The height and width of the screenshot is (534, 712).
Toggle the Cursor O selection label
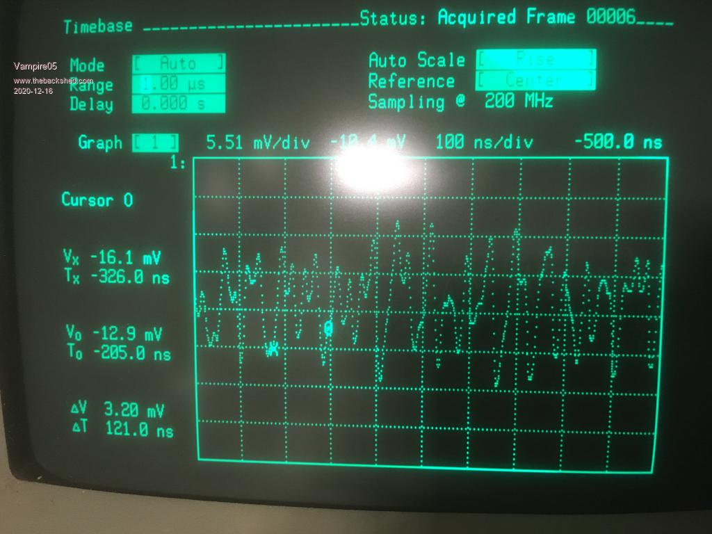97,200
